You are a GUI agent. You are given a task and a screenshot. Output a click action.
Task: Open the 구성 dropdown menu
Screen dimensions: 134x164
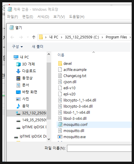(17, 47)
